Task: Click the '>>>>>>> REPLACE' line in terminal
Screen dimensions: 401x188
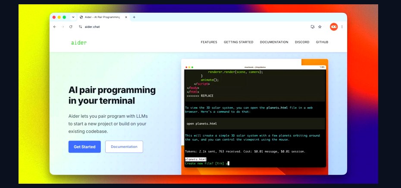Action: (200, 96)
